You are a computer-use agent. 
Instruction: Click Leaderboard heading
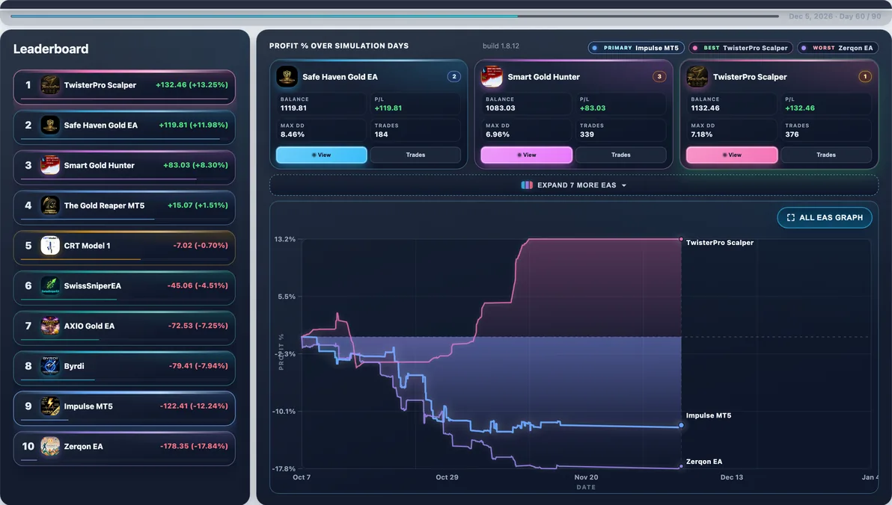tap(51, 49)
